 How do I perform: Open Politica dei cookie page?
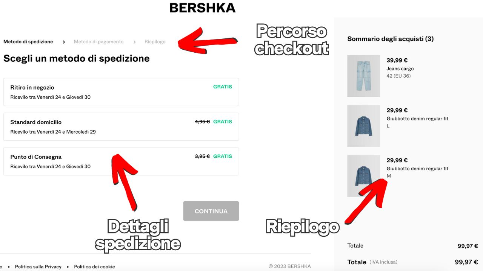(x=94, y=266)
